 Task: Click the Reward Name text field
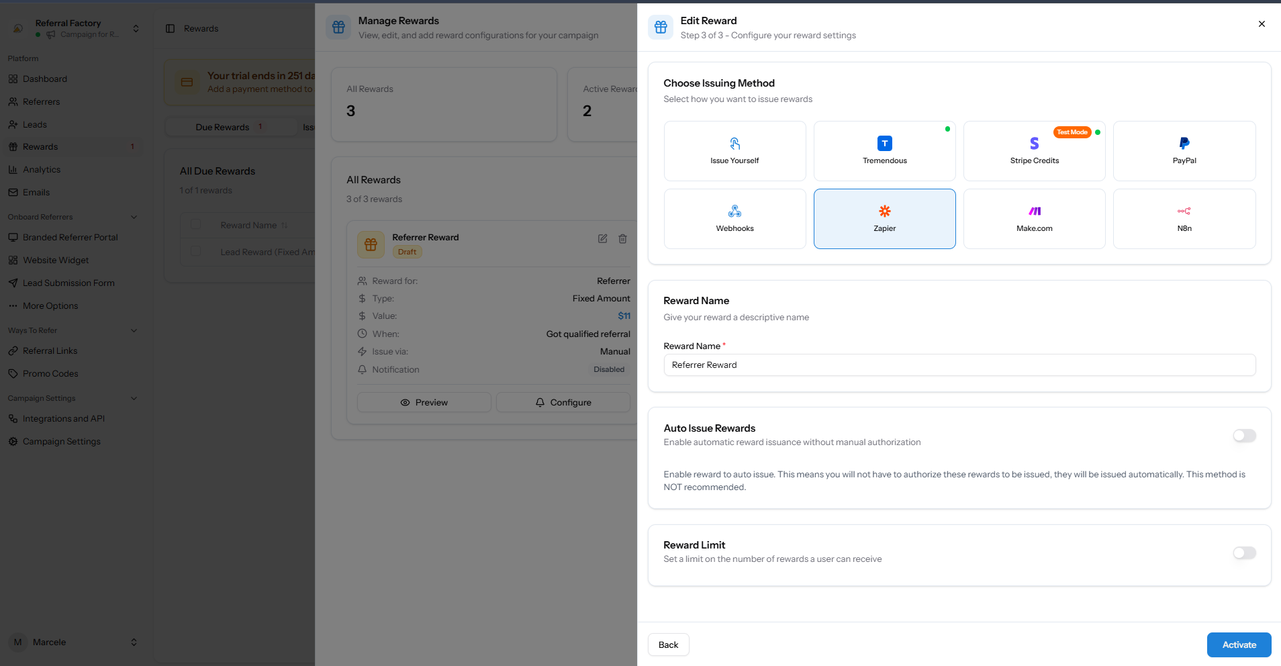tap(959, 365)
